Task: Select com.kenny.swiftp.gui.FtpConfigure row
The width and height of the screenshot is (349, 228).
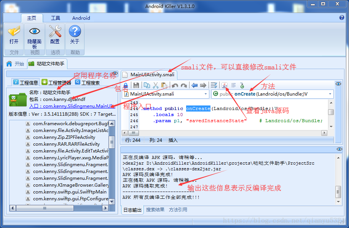Action: click(x=67, y=199)
